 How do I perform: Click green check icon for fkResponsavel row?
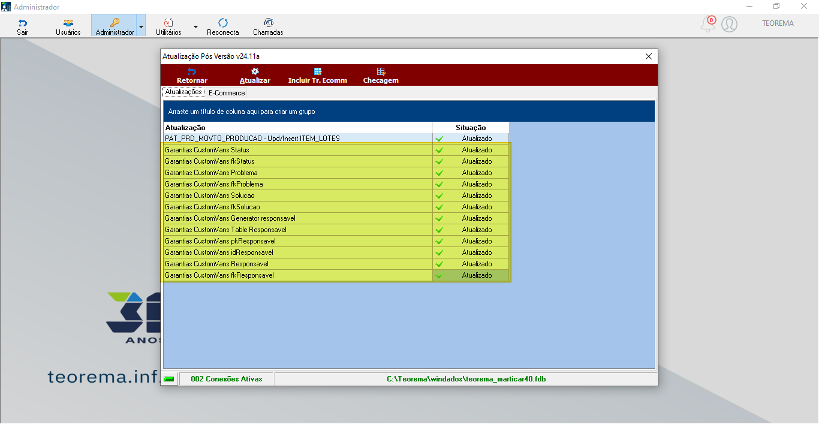pyautogui.click(x=439, y=276)
